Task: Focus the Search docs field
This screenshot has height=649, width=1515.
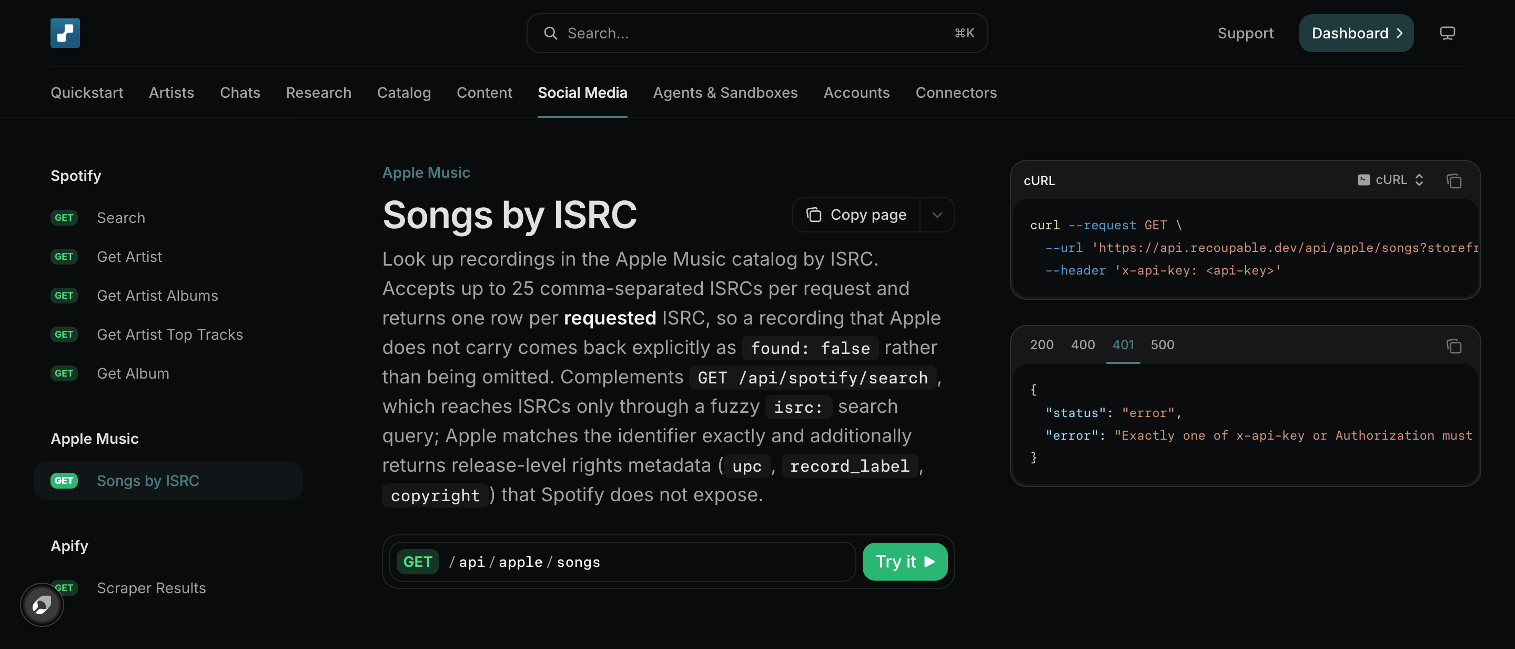Action: (x=757, y=33)
